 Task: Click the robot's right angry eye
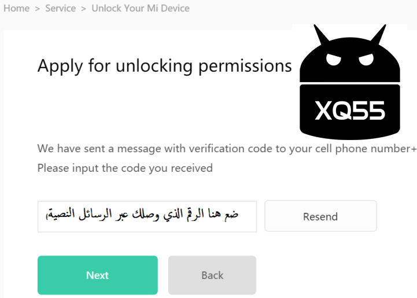[x=367, y=60]
